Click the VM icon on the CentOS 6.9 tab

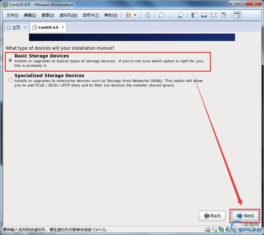click(35, 27)
